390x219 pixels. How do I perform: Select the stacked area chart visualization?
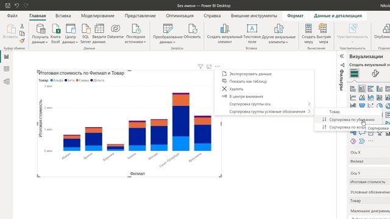click(370, 97)
